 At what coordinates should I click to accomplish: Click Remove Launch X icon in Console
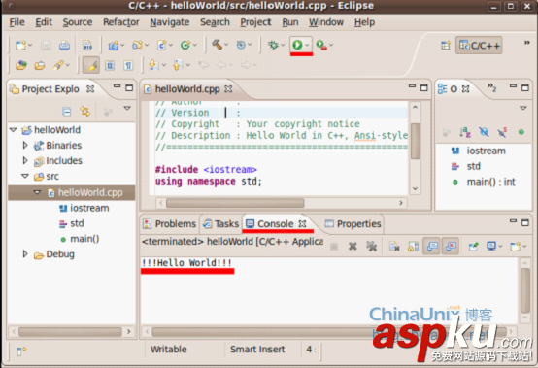tap(353, 247)
